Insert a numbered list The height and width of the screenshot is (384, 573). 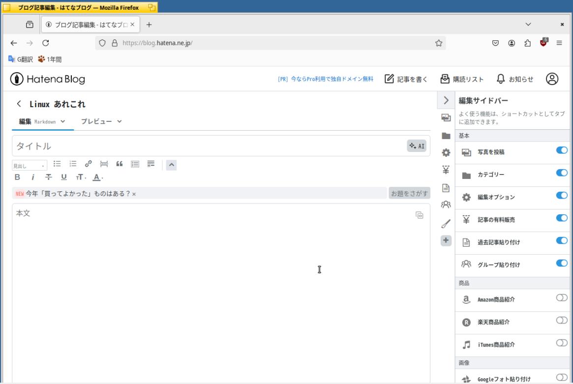pos(73,164)
